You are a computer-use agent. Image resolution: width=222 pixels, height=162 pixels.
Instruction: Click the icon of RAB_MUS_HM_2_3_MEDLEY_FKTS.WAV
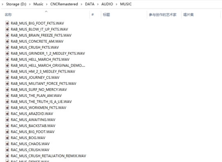coord(7,71)
